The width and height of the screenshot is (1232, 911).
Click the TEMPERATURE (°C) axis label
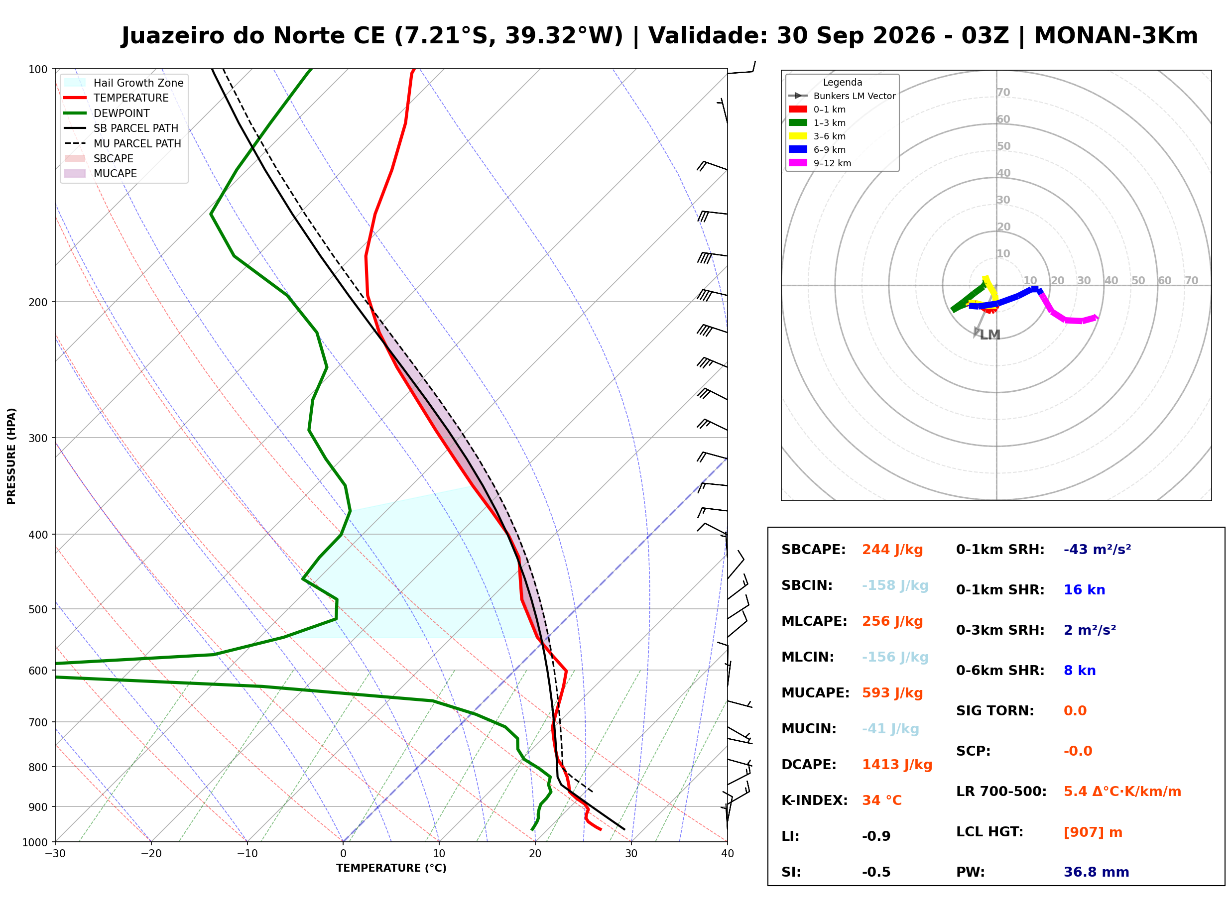[391, 868]
